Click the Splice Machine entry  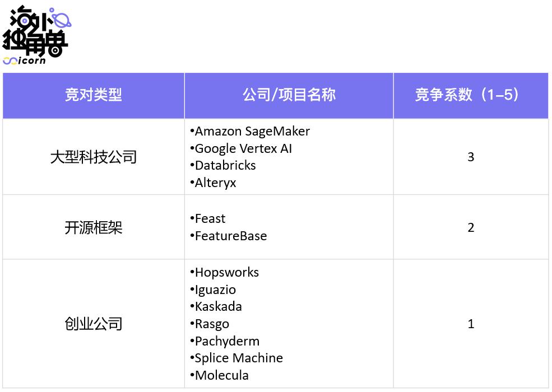[238, 358]
